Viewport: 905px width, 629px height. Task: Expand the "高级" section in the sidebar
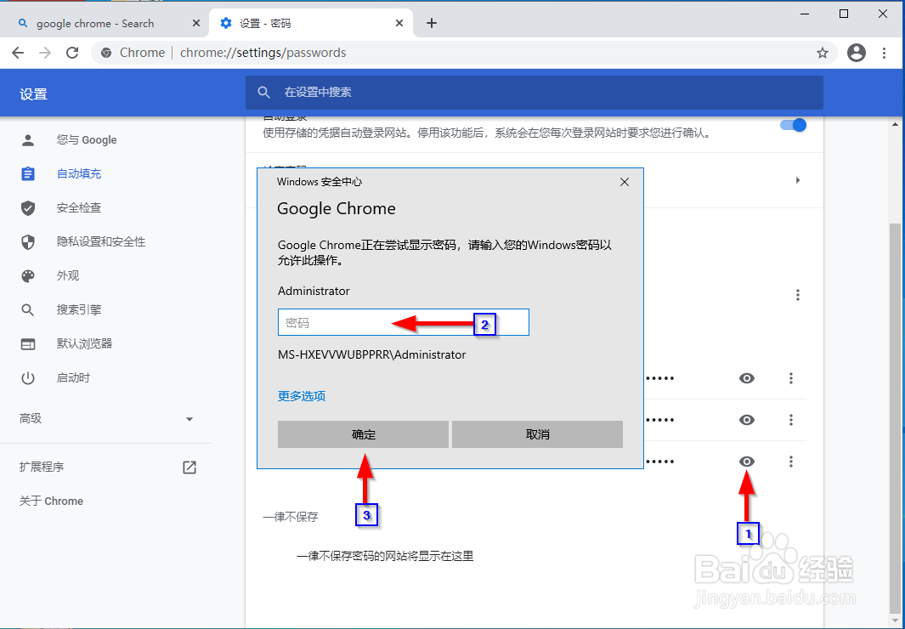[107, 418]
